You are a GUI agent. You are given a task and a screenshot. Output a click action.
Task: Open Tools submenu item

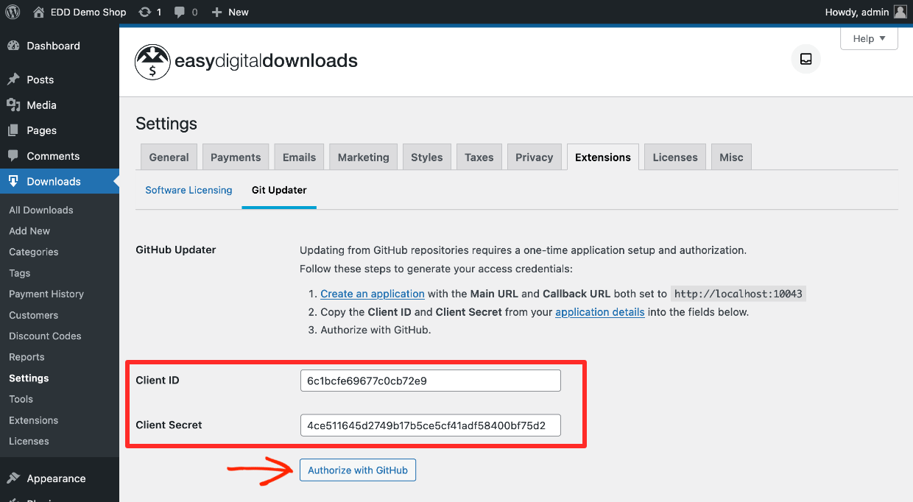pos(21,399)
